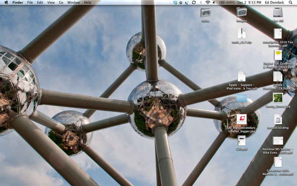Image resolution: width=297 pixels, height=186 pixels.
Task: Click the date and time display
Action: pyautogui.click(x=249, y=3)
